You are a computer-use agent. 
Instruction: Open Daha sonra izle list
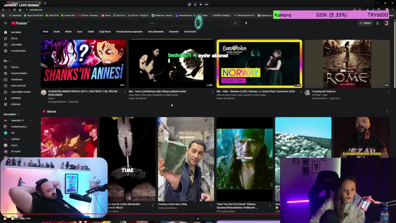(x=19, y=85)
